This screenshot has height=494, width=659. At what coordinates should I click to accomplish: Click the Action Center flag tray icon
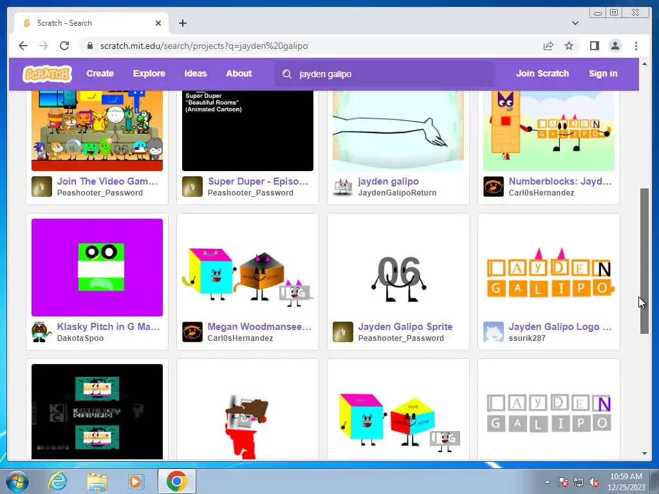pyautogui.click(x=562, y=482)
